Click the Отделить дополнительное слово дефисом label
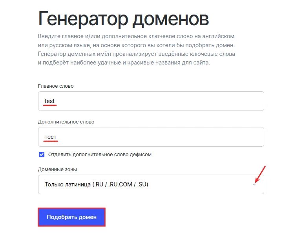Image resolution: width=305 pixels, height=234 pixels. [x=100, y=155]
